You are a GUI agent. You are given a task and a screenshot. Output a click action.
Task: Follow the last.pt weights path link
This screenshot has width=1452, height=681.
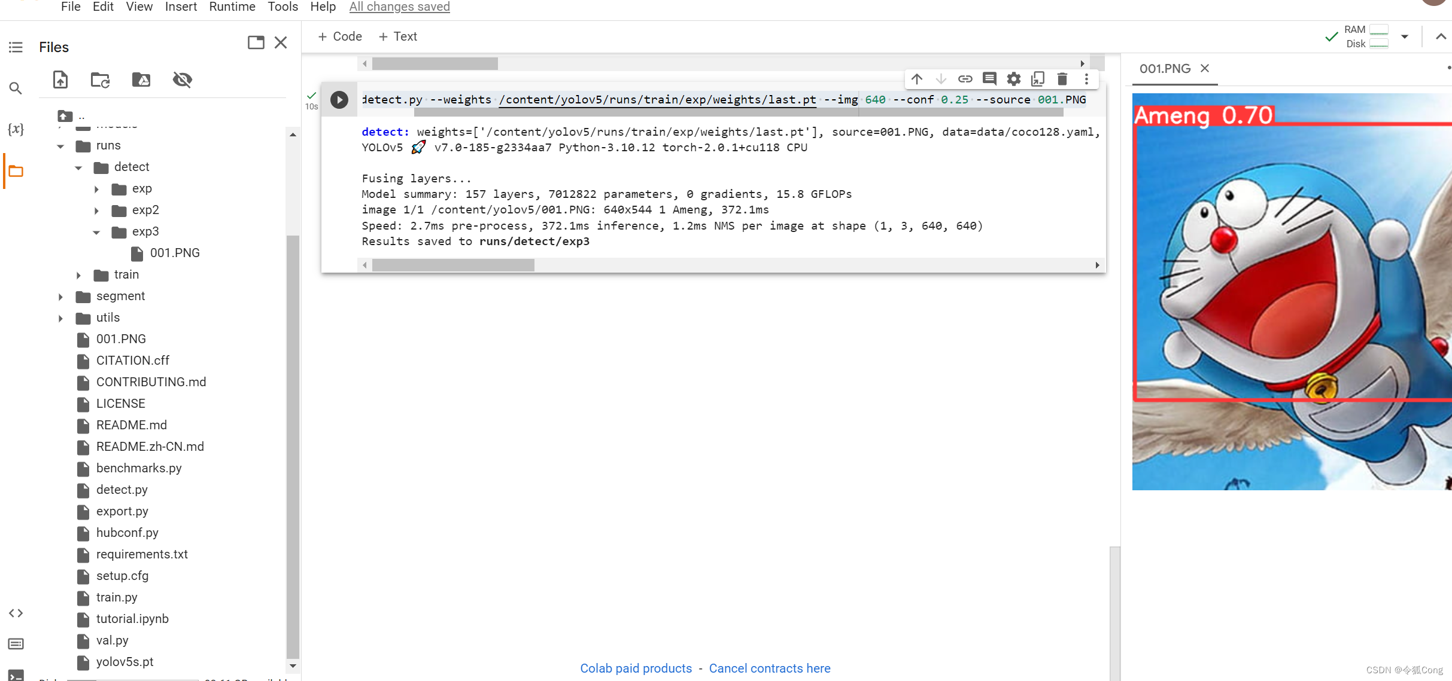tap(657, 99)
